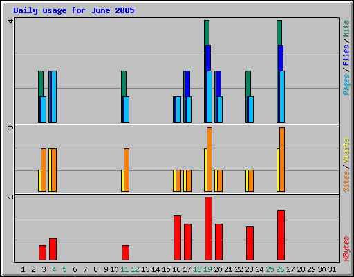The width and height of the screenshot is (354, 277).
Task: Click the cyan Pages bar for day 4
Action: click(x=54, y=96)
